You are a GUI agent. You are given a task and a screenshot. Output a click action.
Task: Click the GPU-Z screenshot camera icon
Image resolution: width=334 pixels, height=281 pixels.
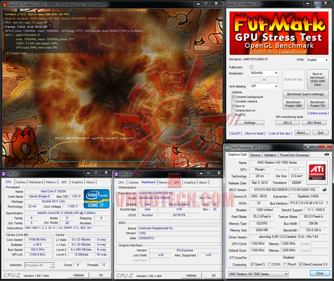(x=327, y=154)
